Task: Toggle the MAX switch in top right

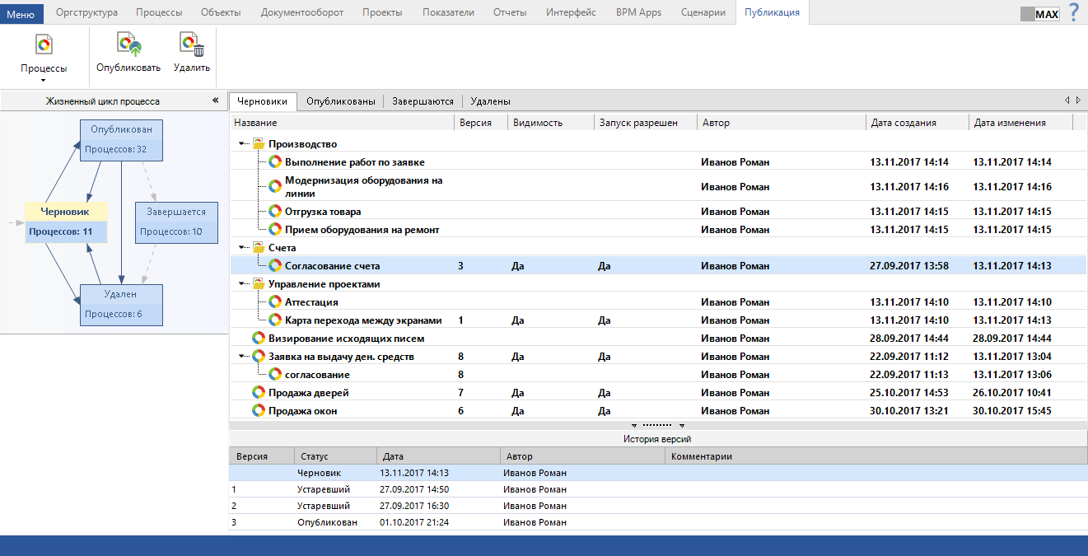Action: click(x=1039, y=14)
